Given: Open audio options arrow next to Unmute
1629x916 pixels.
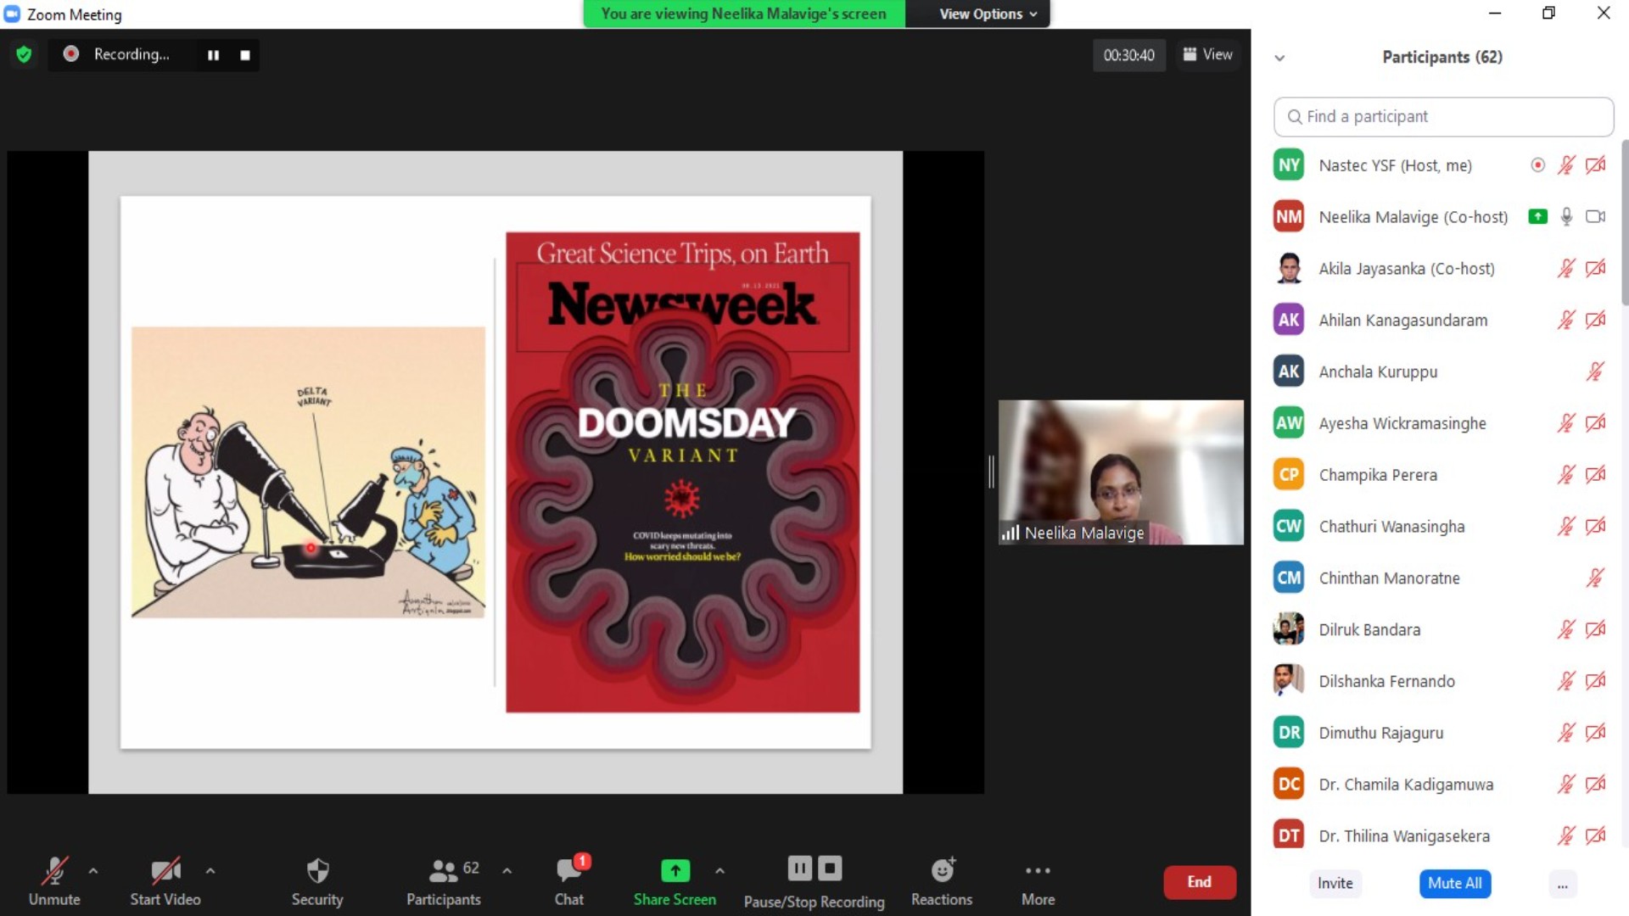Looking at the screenshot, I should [93, 870].
